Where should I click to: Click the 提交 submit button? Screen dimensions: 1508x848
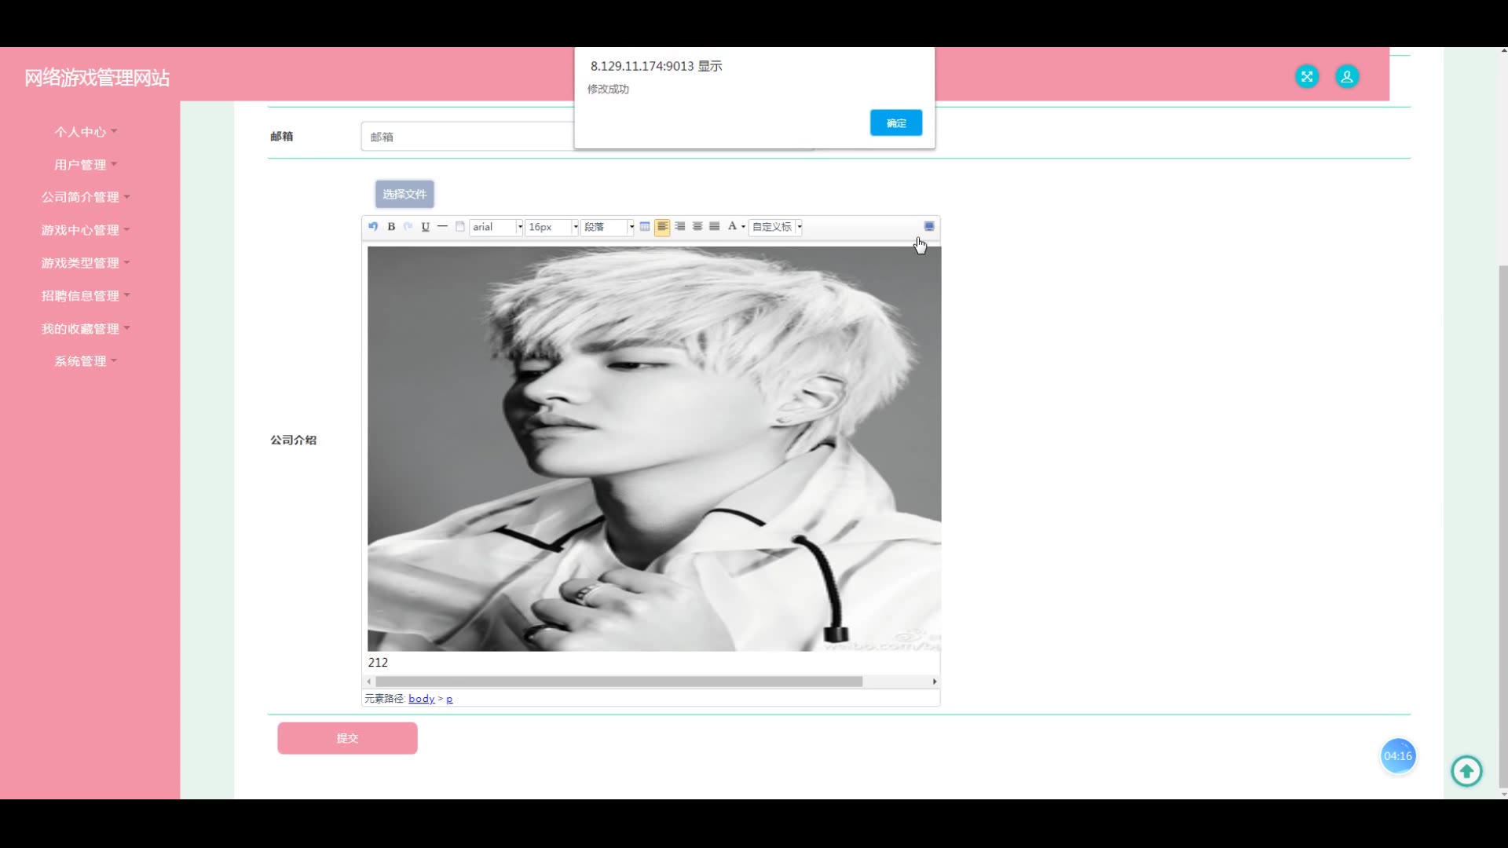[x=347, y=738]
